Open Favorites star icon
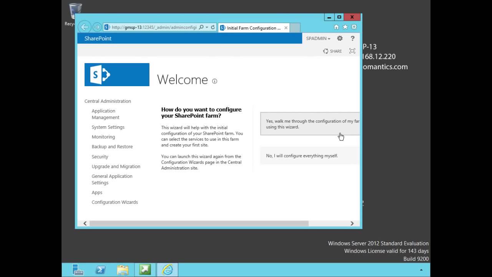The width and height of the screenshot is (492, 277). (345, 27)
